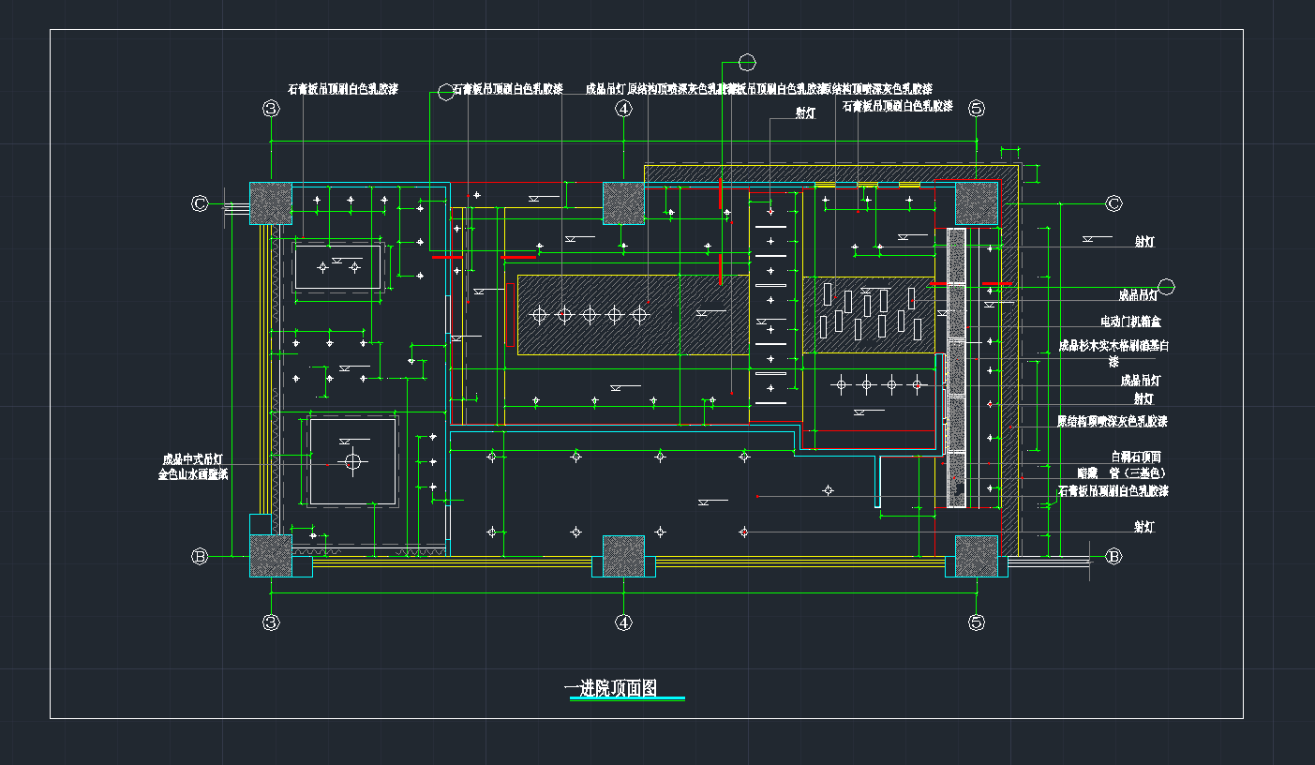Image resolution: width=1315 pixels, height=765 pixels.
Task: Click the grid bubble 5 at bottom
Action: coord(977,622)
